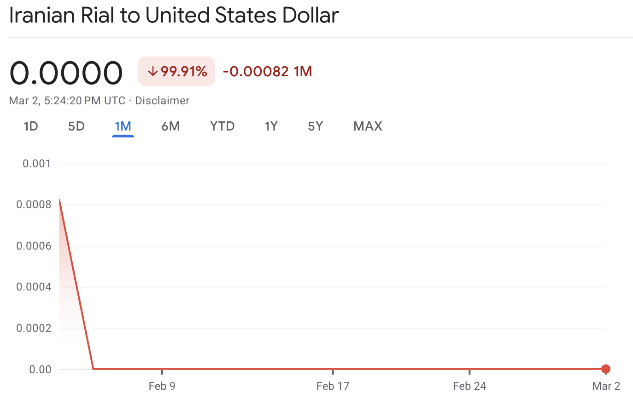The image size is (633, 410).
Task: Open the MAX historical chart
Action: [368, 126]
